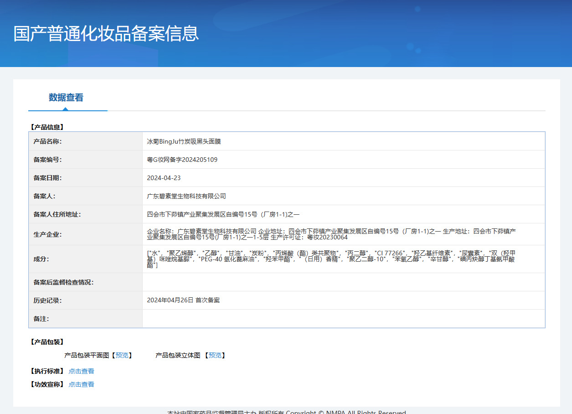This screenshot has height=414, width=572.
Task: Click the 生产企业 details text
Action: coord(331,234)
